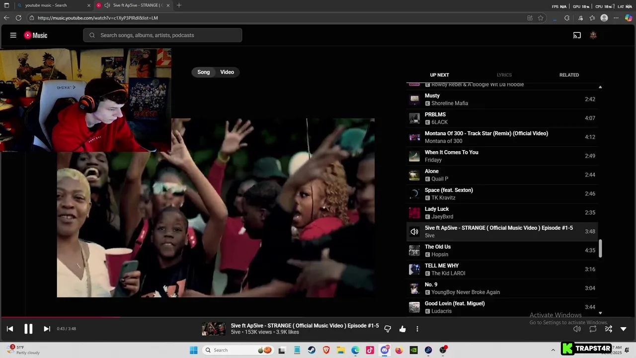Play PRBLMS by 6LACK
Viewport: 636px width, 358px height.
pos(502,118)
